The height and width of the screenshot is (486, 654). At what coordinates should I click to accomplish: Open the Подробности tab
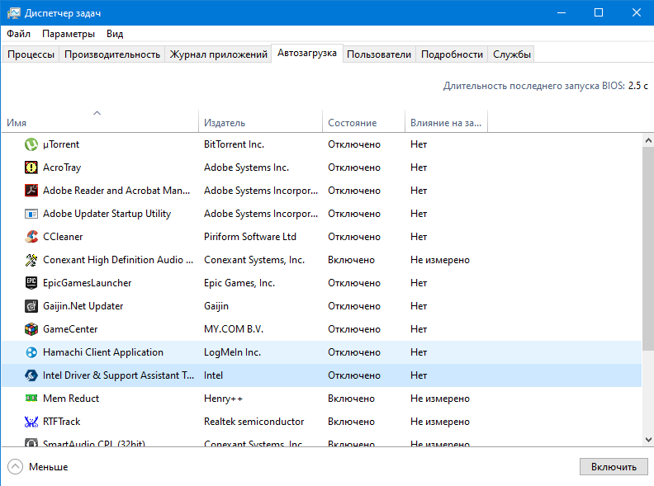[x=452, y=54]
